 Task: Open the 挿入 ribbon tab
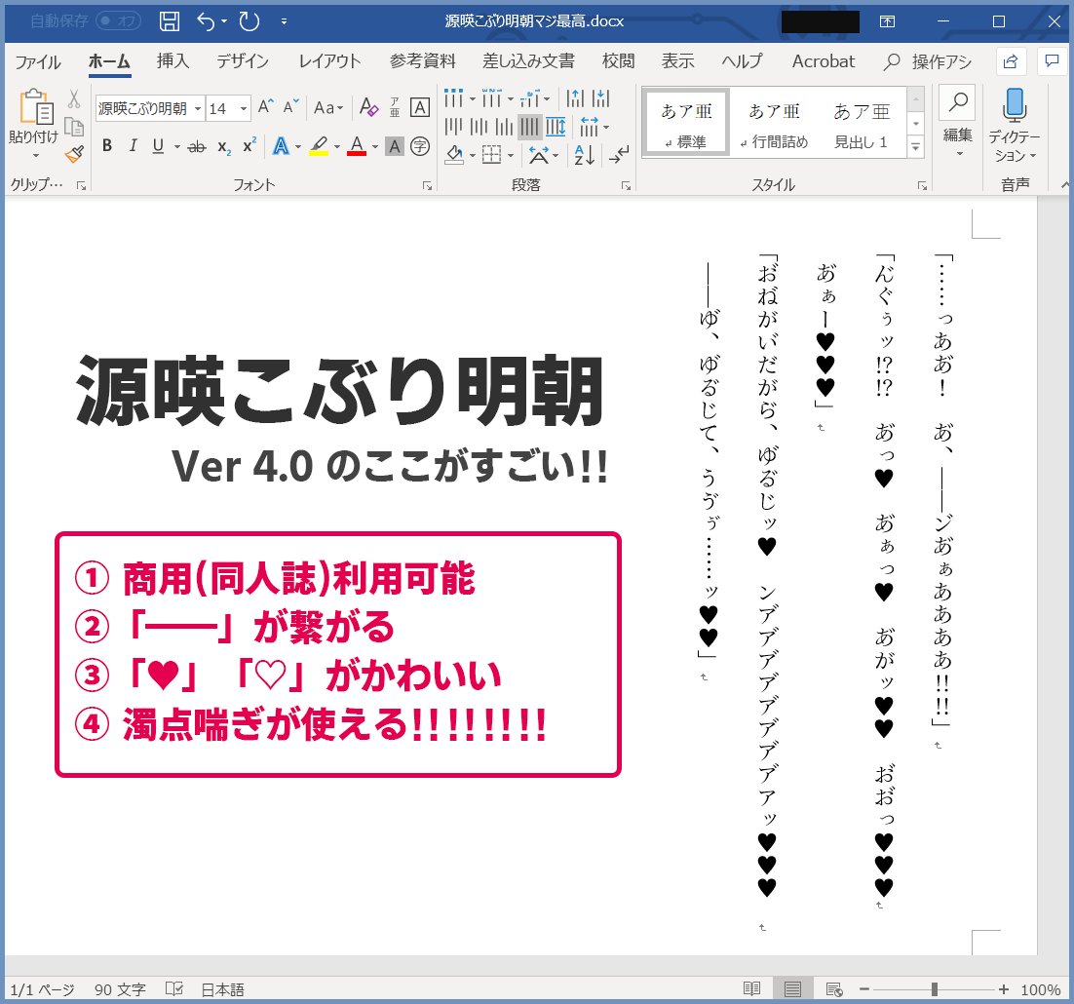[173, 61]
